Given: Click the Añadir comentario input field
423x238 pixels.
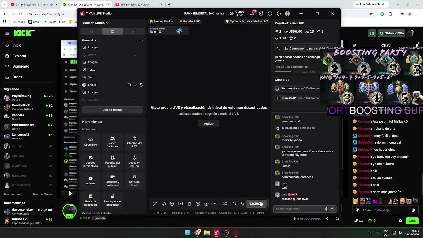Looking at the screenshot, I should 299,209.
